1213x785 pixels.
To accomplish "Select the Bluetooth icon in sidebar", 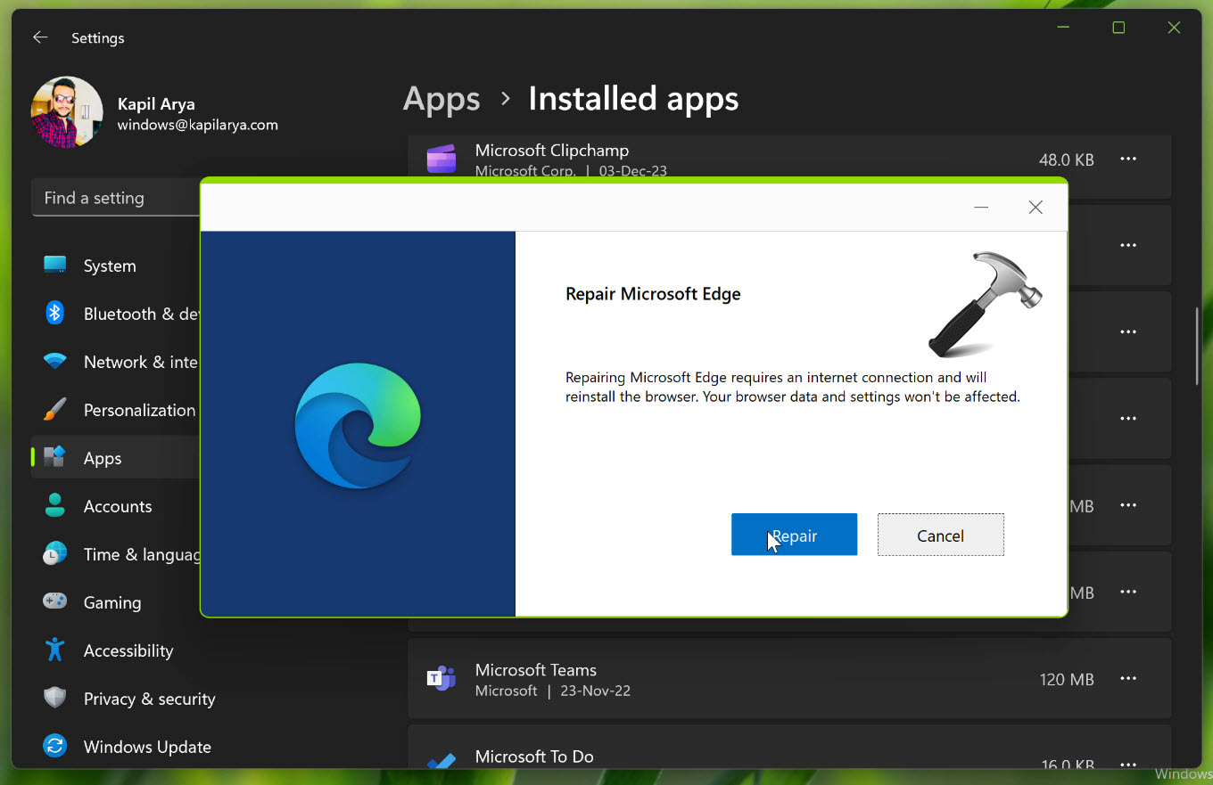I will pos(54,313).
